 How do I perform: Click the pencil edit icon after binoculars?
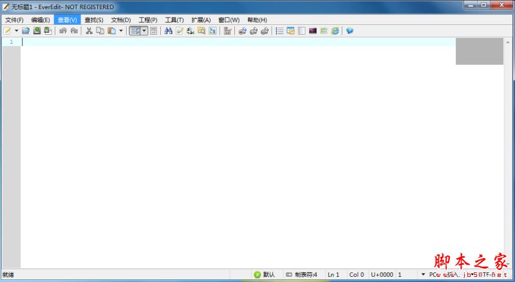pyautogui.click(x=180, y=31)
